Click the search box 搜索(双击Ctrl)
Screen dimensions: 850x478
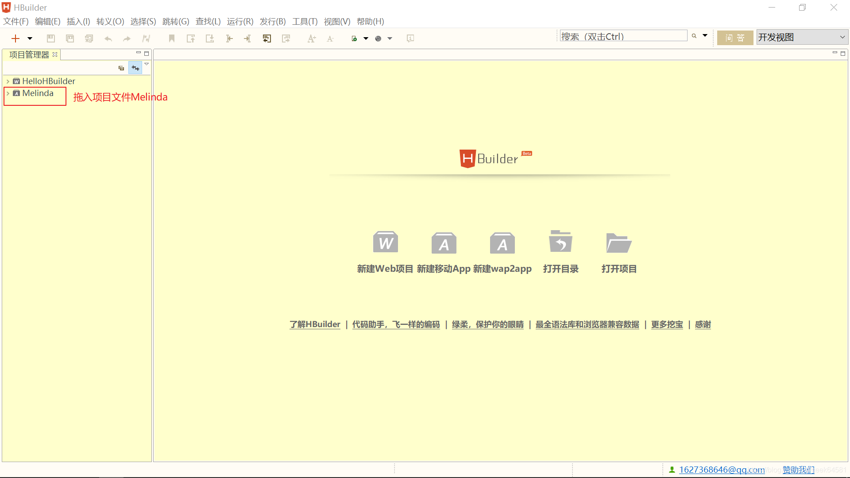tap(623, 36)
